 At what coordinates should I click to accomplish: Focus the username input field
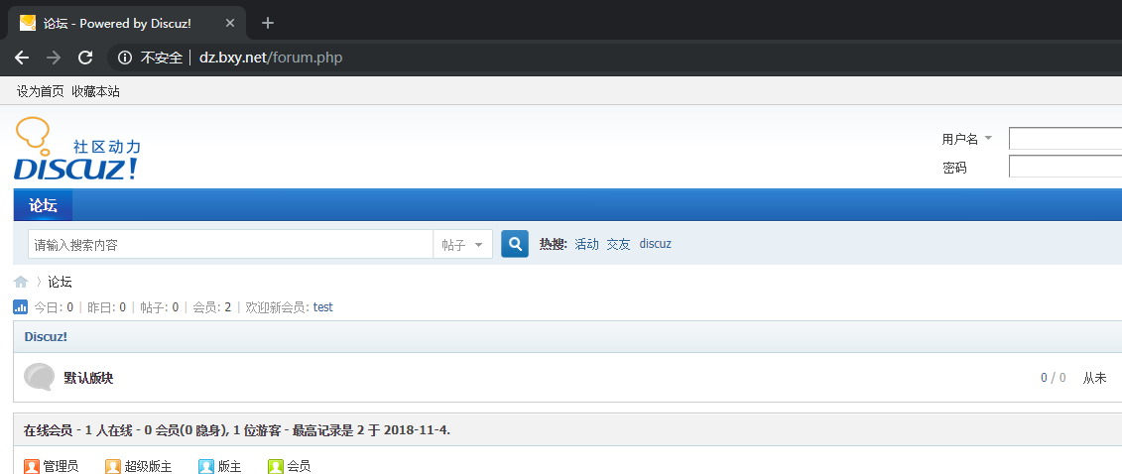click(x=1065, y=138)
